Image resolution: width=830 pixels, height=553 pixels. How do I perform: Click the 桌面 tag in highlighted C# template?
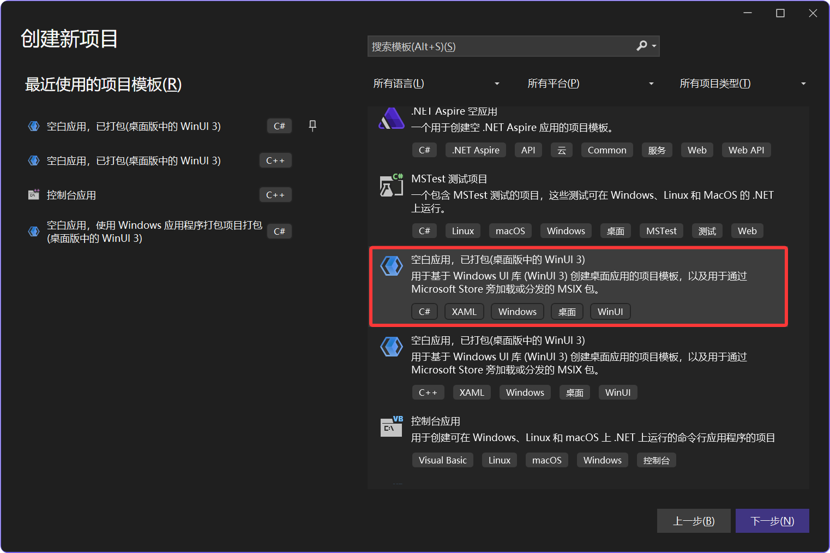[567, 312]
